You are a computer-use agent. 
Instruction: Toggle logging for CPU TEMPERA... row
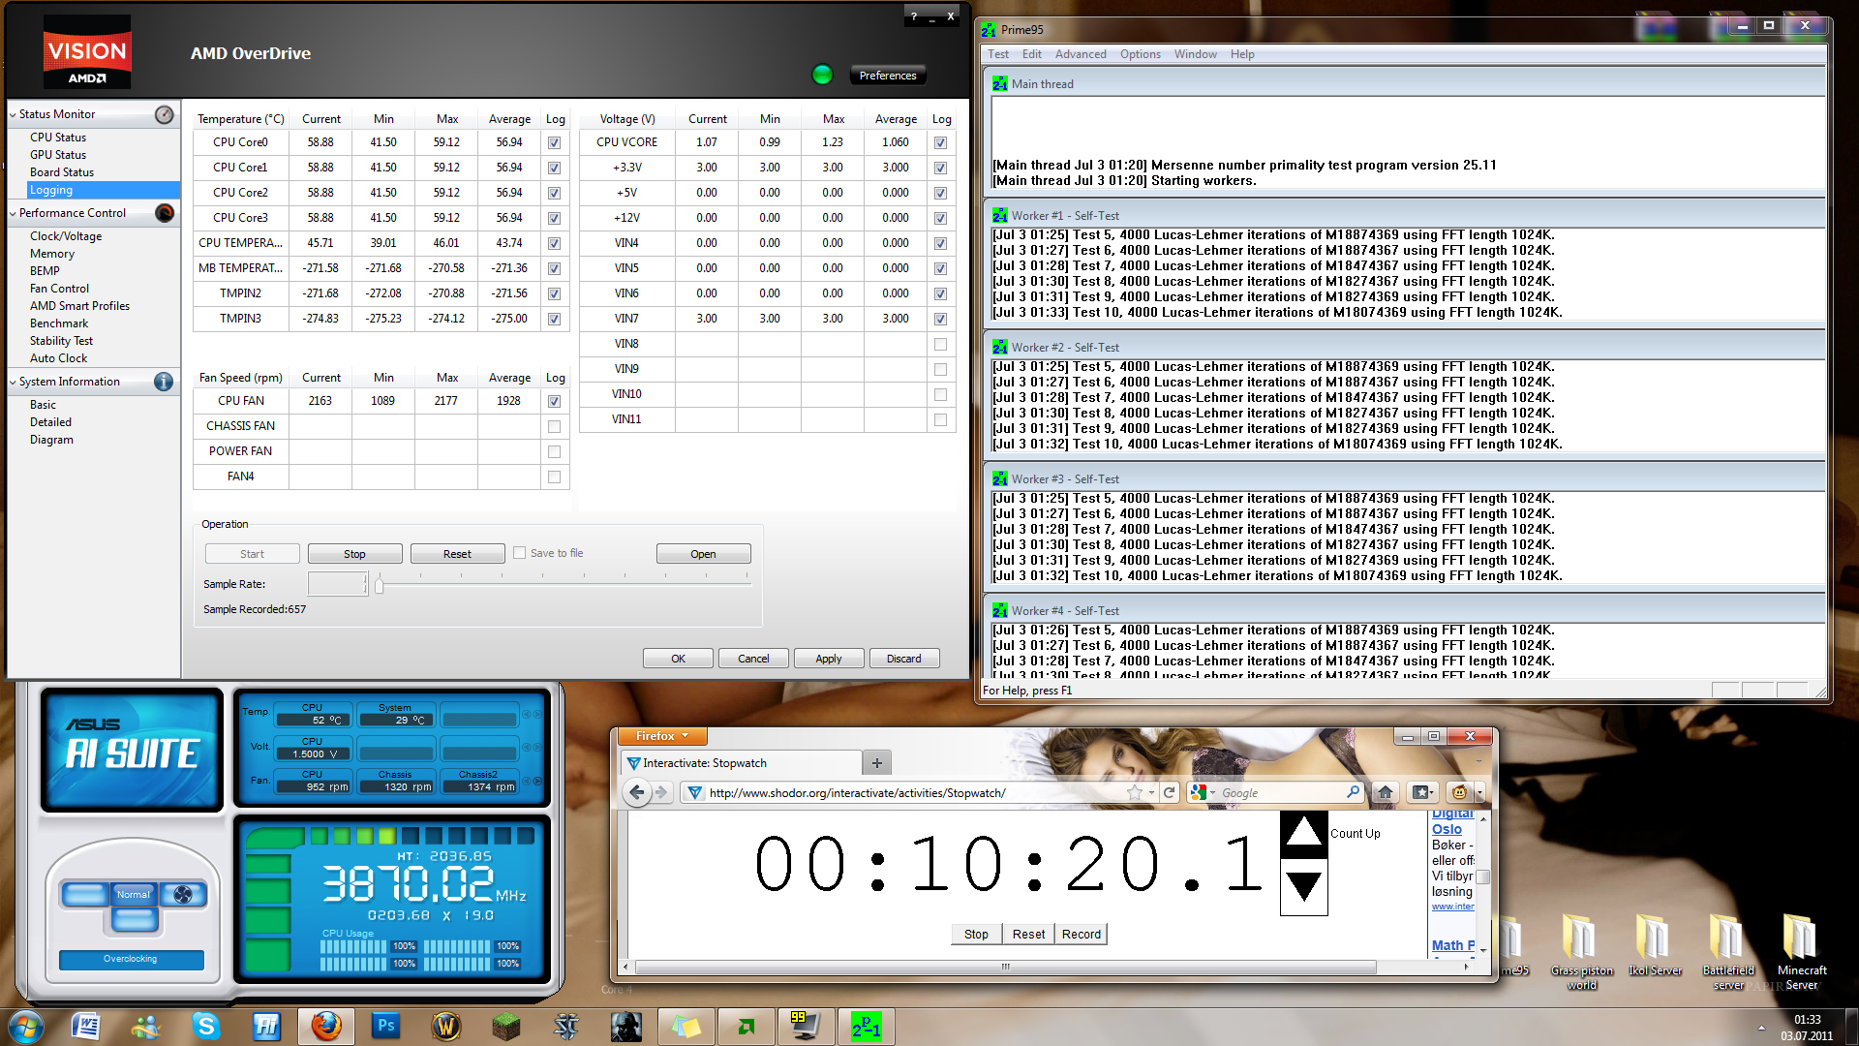point(554,243)
